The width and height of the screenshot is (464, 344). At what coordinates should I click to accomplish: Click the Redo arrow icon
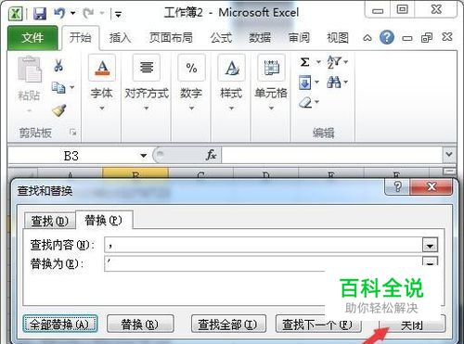point(88,13)
